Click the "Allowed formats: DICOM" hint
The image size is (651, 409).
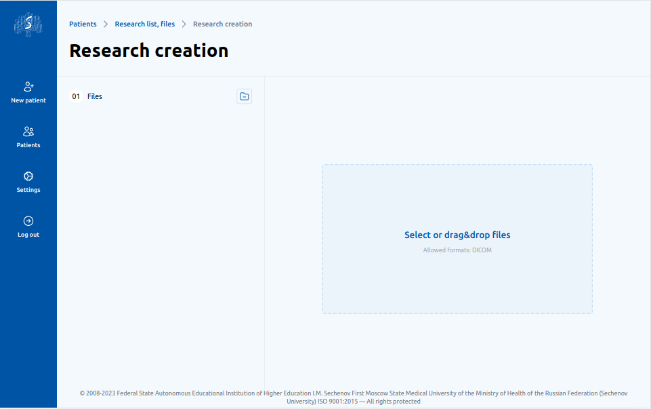457,250
